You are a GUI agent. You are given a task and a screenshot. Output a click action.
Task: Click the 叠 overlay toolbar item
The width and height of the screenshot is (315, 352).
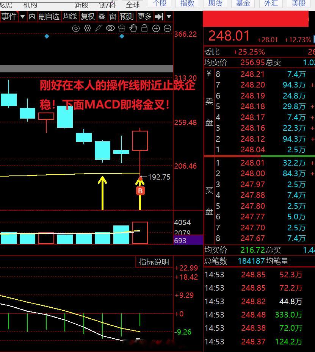pos(102,16)
